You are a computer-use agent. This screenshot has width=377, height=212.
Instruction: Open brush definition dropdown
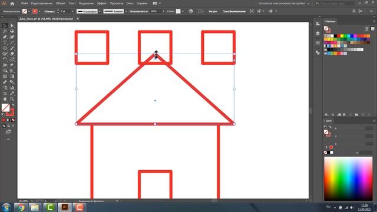pos(125,11)
